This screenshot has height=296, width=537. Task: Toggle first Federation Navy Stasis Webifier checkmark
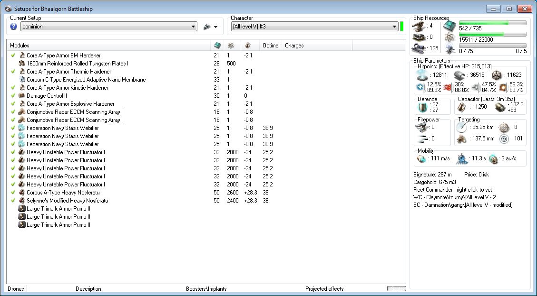click(13, 128)
